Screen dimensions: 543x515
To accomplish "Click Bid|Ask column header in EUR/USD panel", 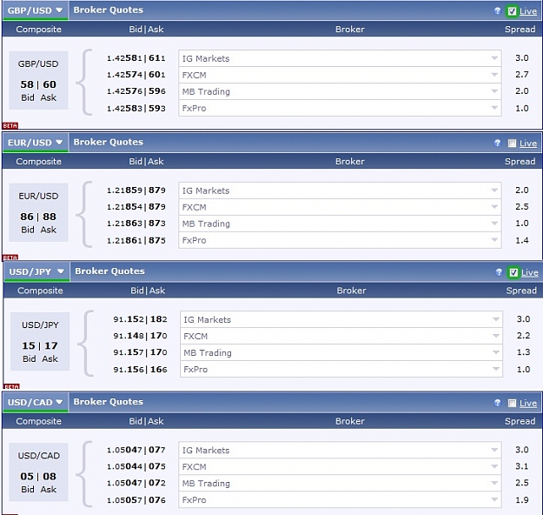I will click(x=146, y=161).
